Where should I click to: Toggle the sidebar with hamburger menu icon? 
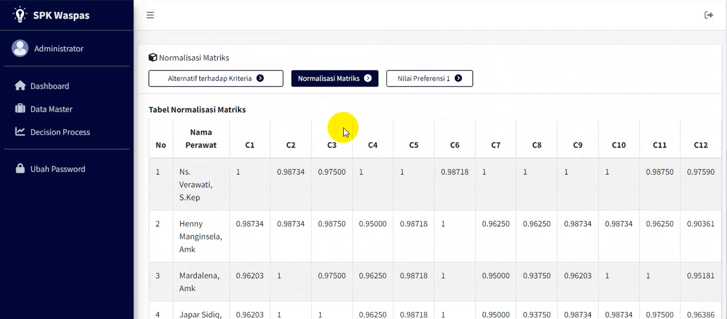150,15
